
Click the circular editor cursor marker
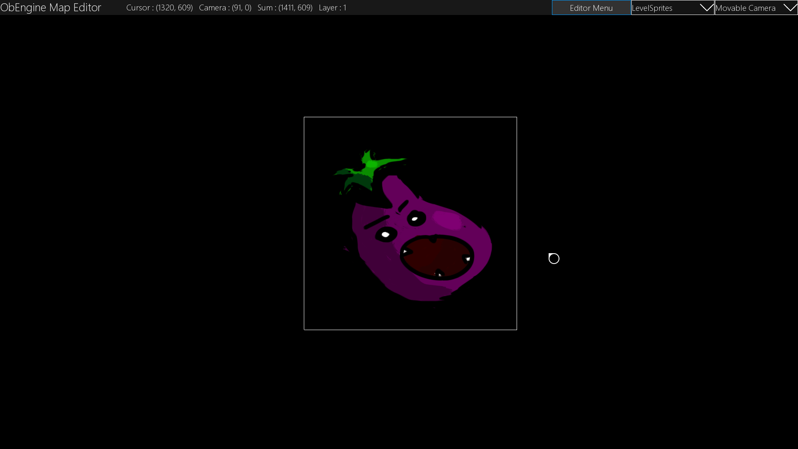[x=554, y=259]
